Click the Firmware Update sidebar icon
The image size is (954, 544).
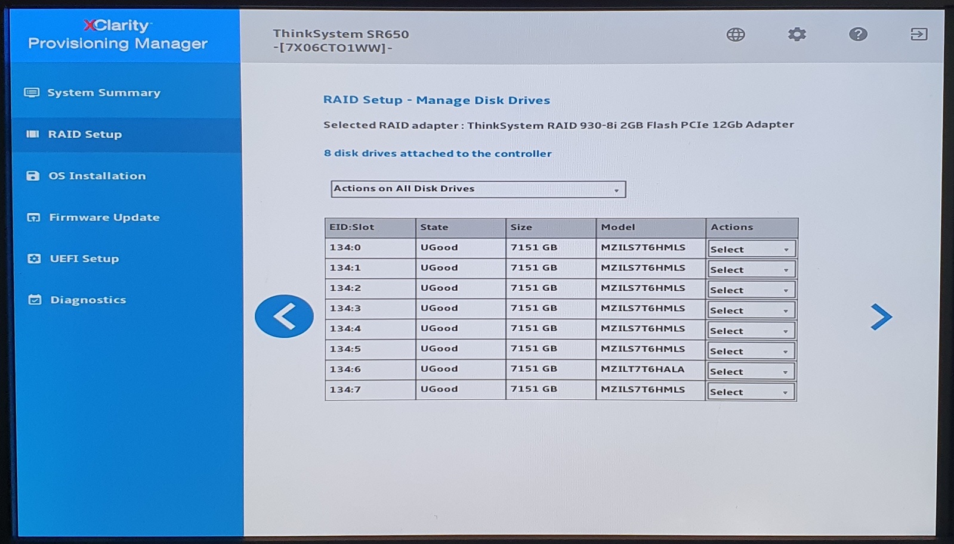(33, 217)
